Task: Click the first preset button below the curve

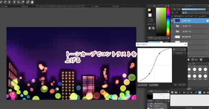Action: click(142, 85)
